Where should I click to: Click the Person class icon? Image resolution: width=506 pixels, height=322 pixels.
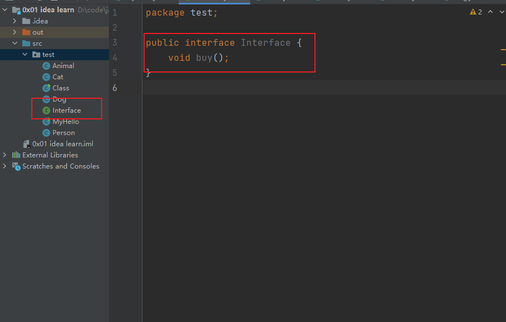tap(46, 133)
